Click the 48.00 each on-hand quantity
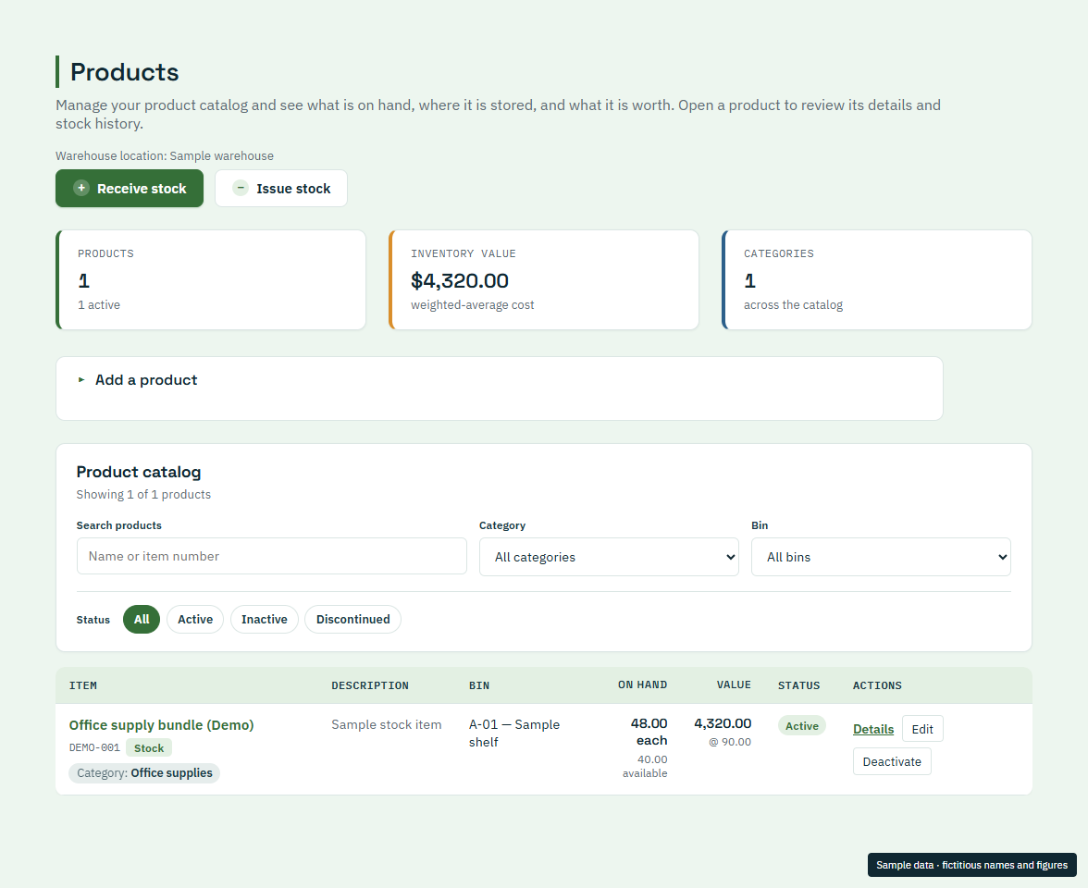 tap(649, 732)
